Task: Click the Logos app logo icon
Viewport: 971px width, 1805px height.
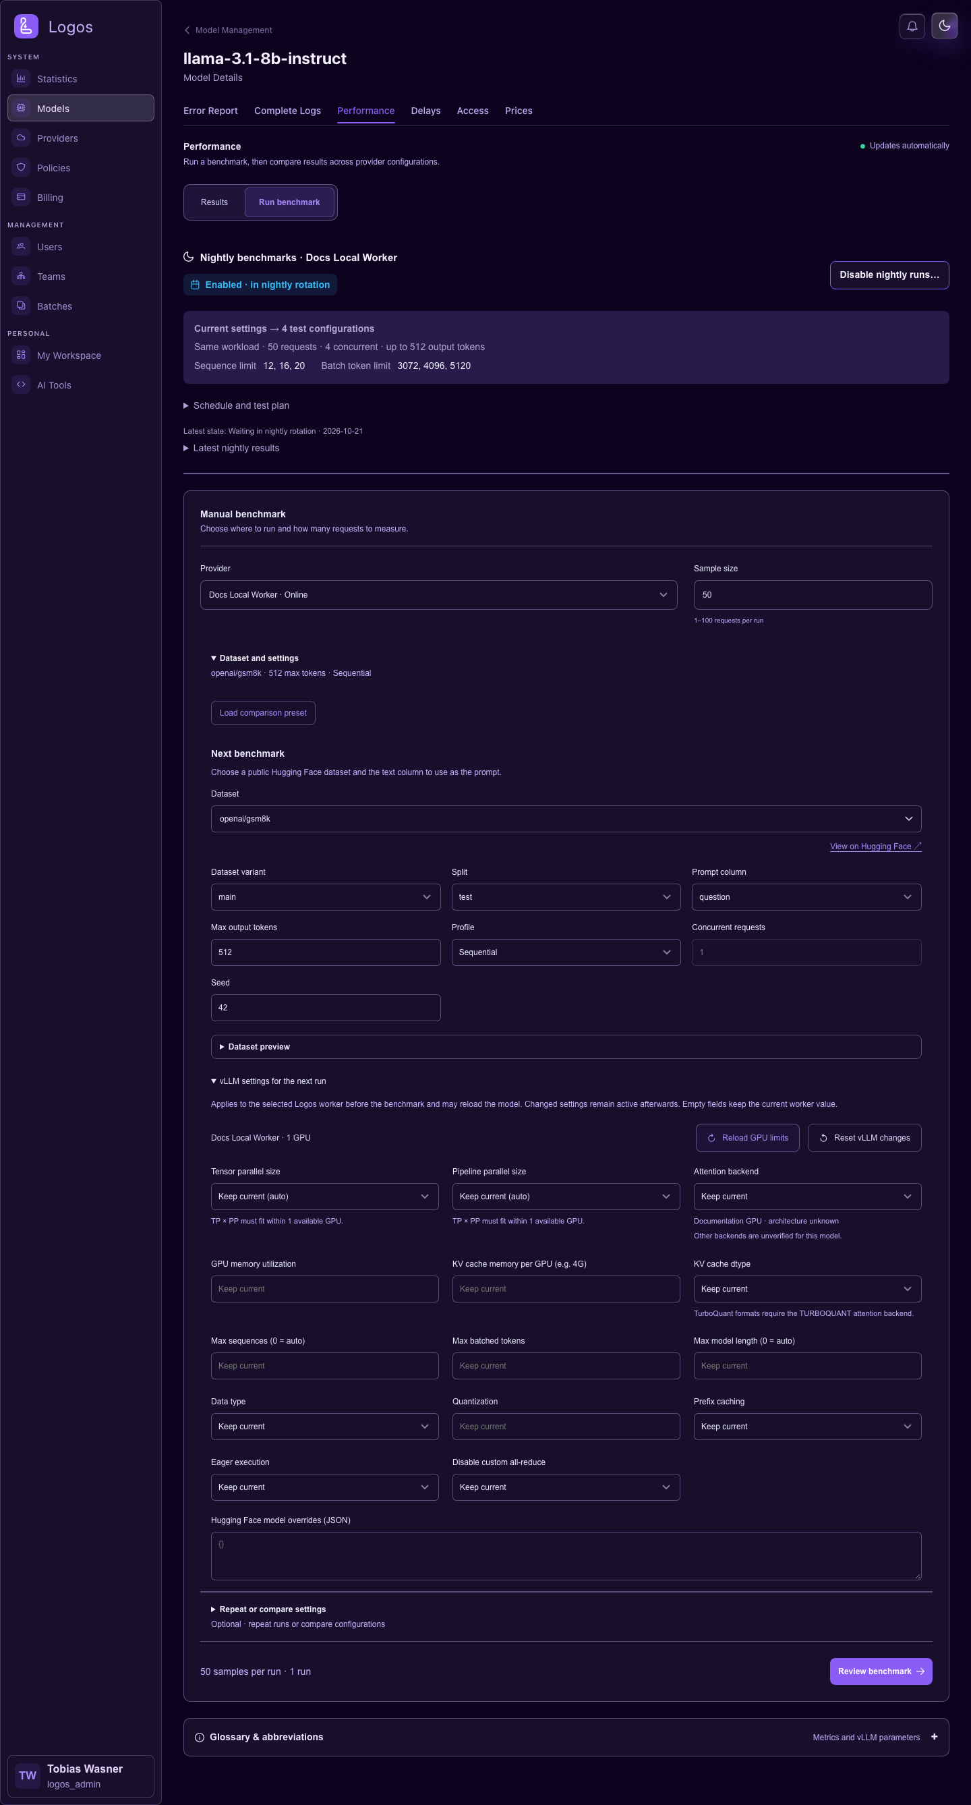Action: point(26,26)
